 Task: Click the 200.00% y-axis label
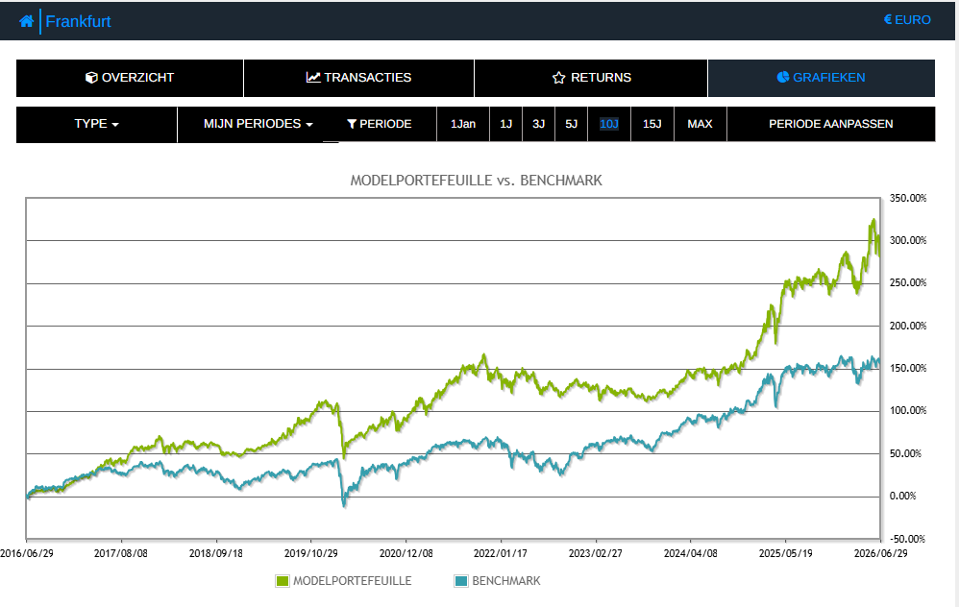[908, 326]
